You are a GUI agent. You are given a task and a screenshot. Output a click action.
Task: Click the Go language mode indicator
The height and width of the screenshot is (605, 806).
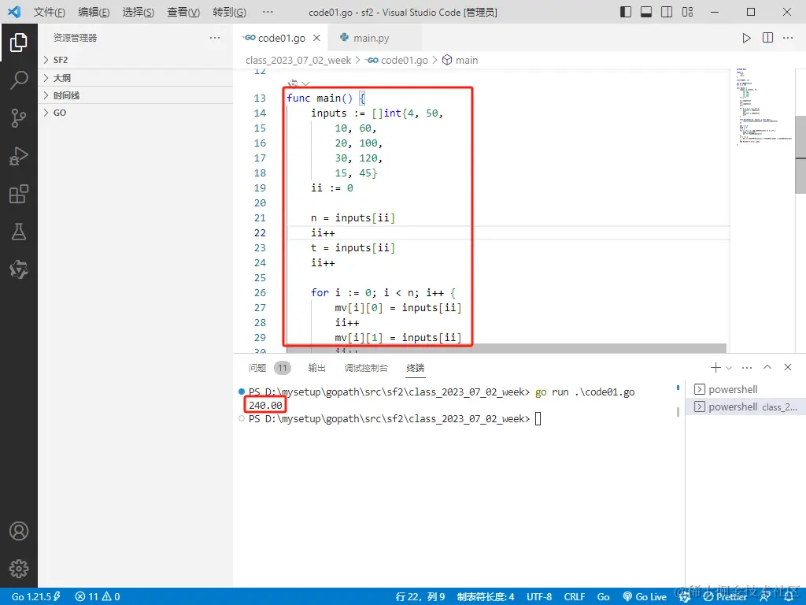click(603, 596)
